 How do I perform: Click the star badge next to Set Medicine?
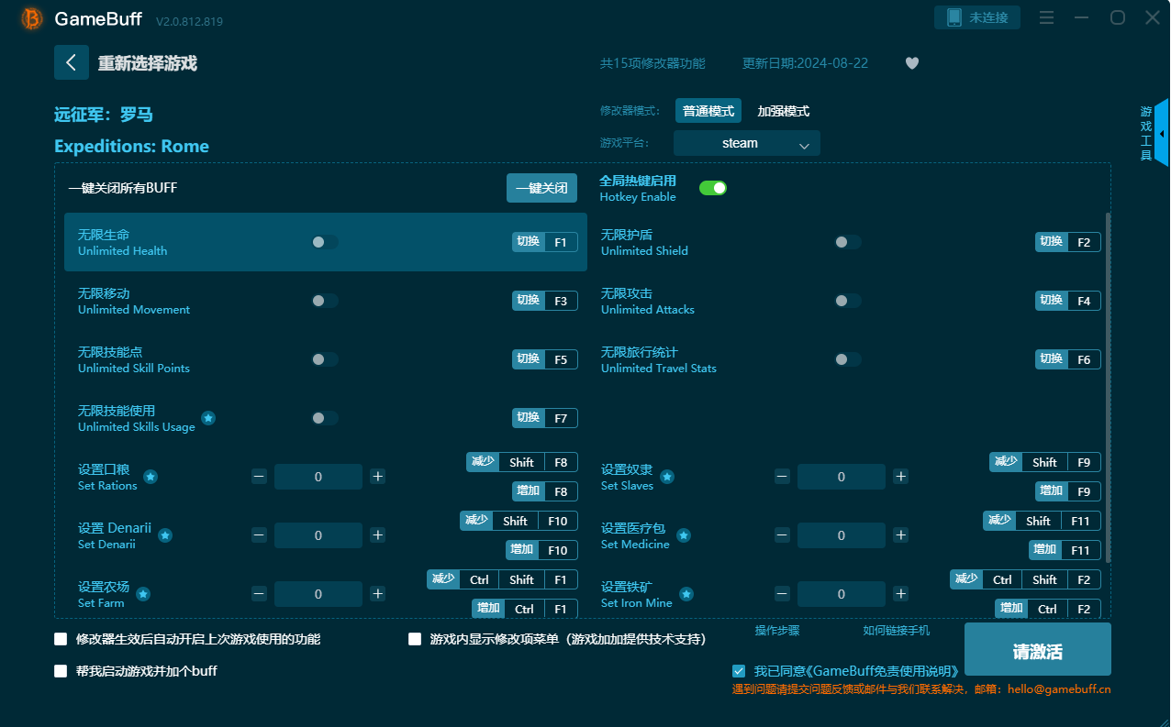click(683, 535)
